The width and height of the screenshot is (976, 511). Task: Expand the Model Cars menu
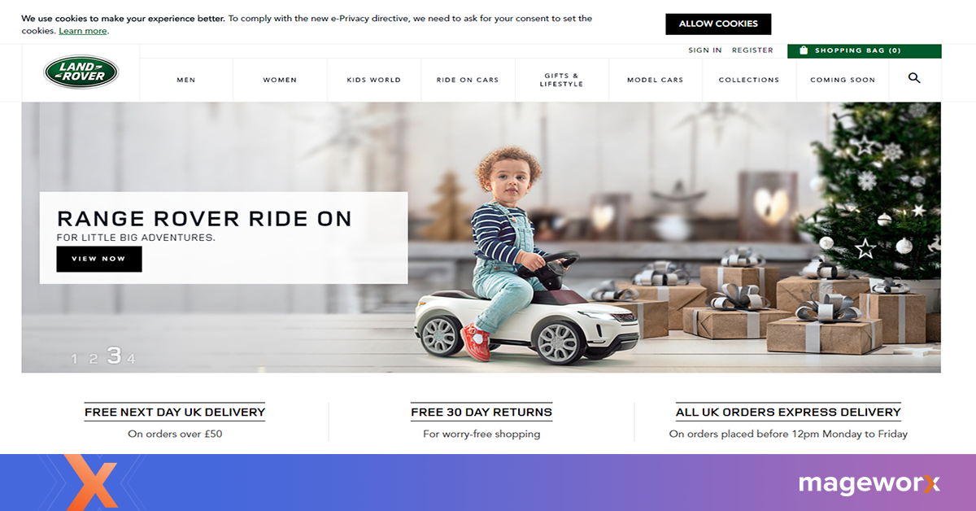coord(655,80)
